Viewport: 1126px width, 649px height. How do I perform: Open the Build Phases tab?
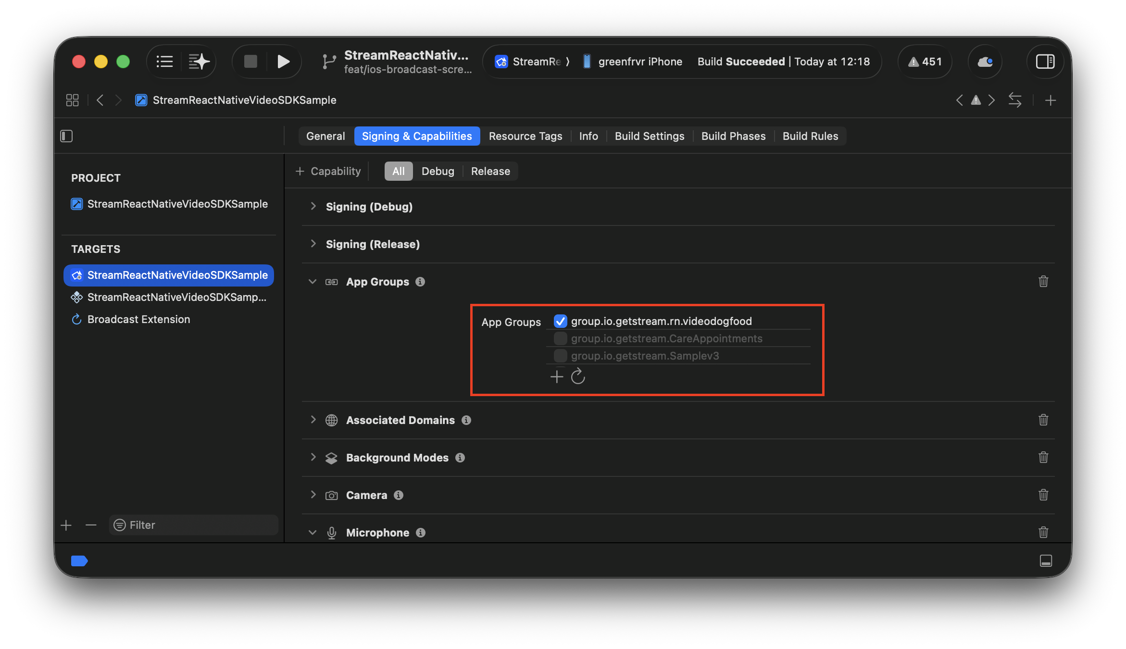(733, 136)
